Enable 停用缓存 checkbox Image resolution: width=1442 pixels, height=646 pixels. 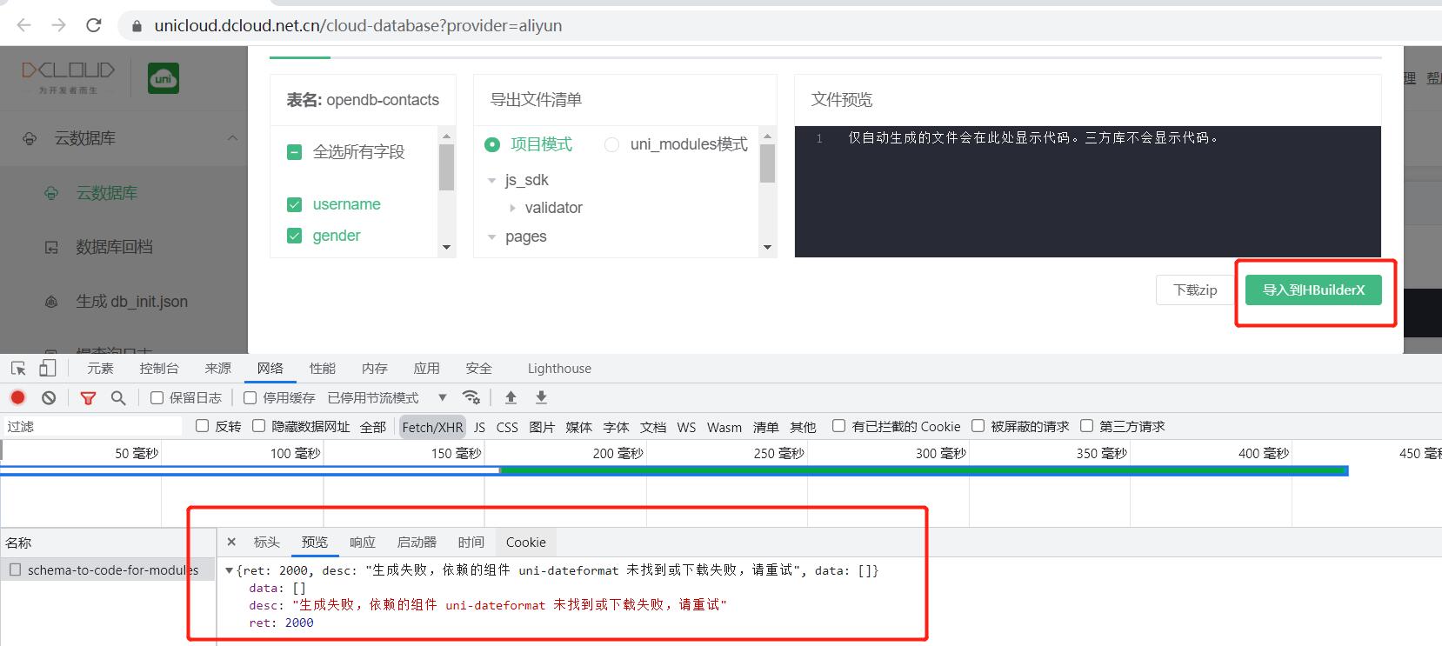250,397
